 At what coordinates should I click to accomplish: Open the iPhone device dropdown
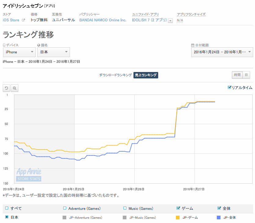19,52
